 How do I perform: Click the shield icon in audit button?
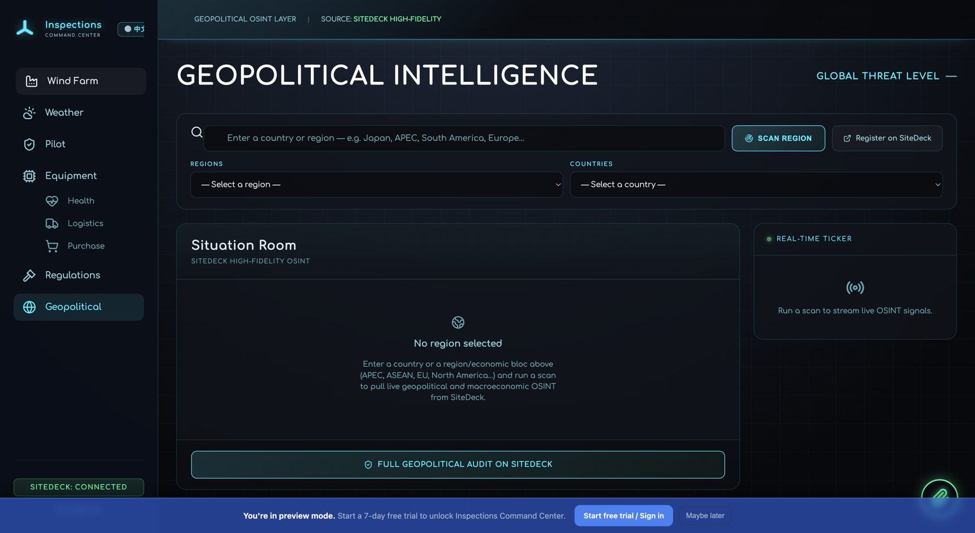[x=368, y=465]
